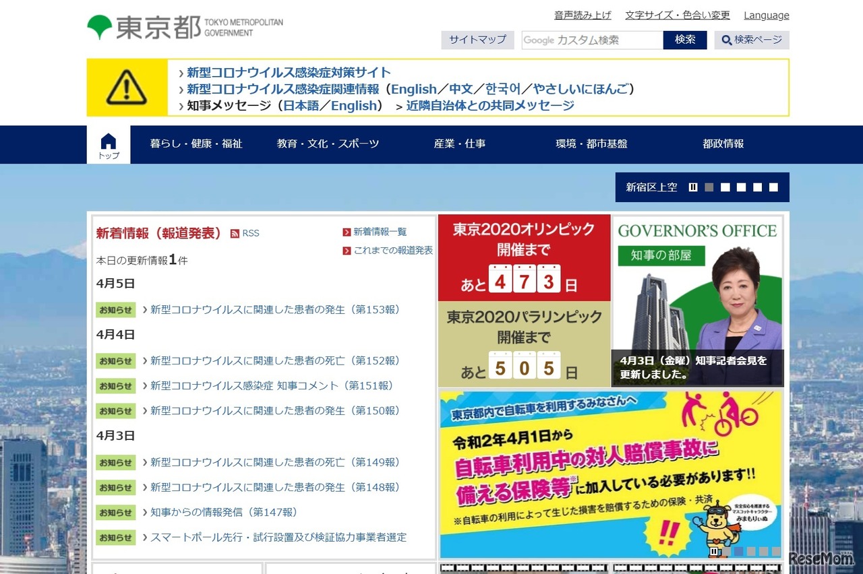This screenshot has height=574, width=863.
Task: Click the red arrow icon beside これまでの報道発表
Action: pos(347,251)
